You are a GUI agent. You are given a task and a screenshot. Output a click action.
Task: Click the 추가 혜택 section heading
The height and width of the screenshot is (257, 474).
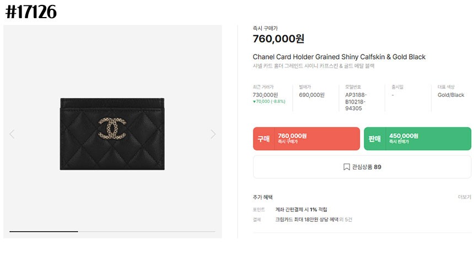coord(263,197)
